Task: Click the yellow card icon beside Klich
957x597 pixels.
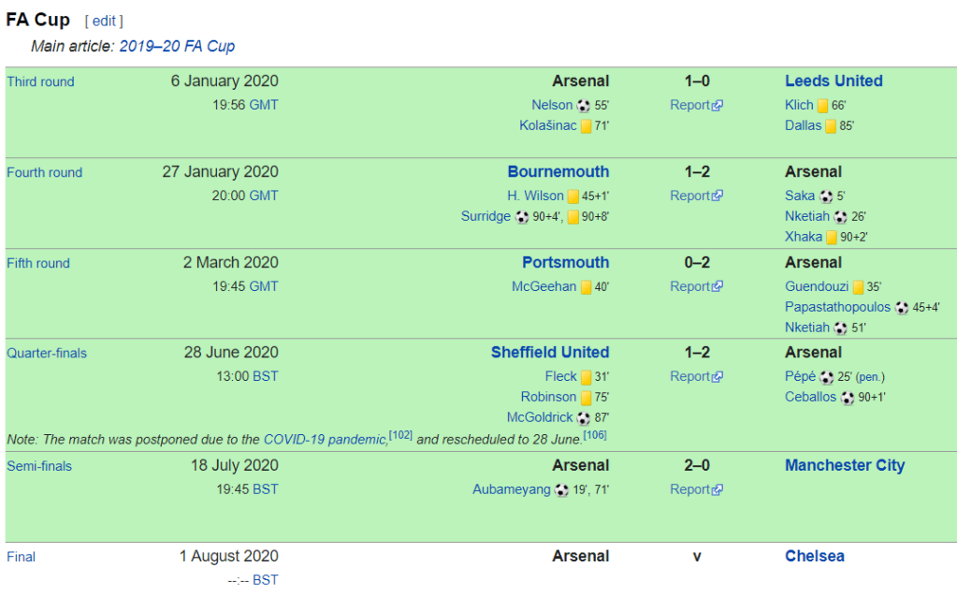Action: [x=822, y=107]
